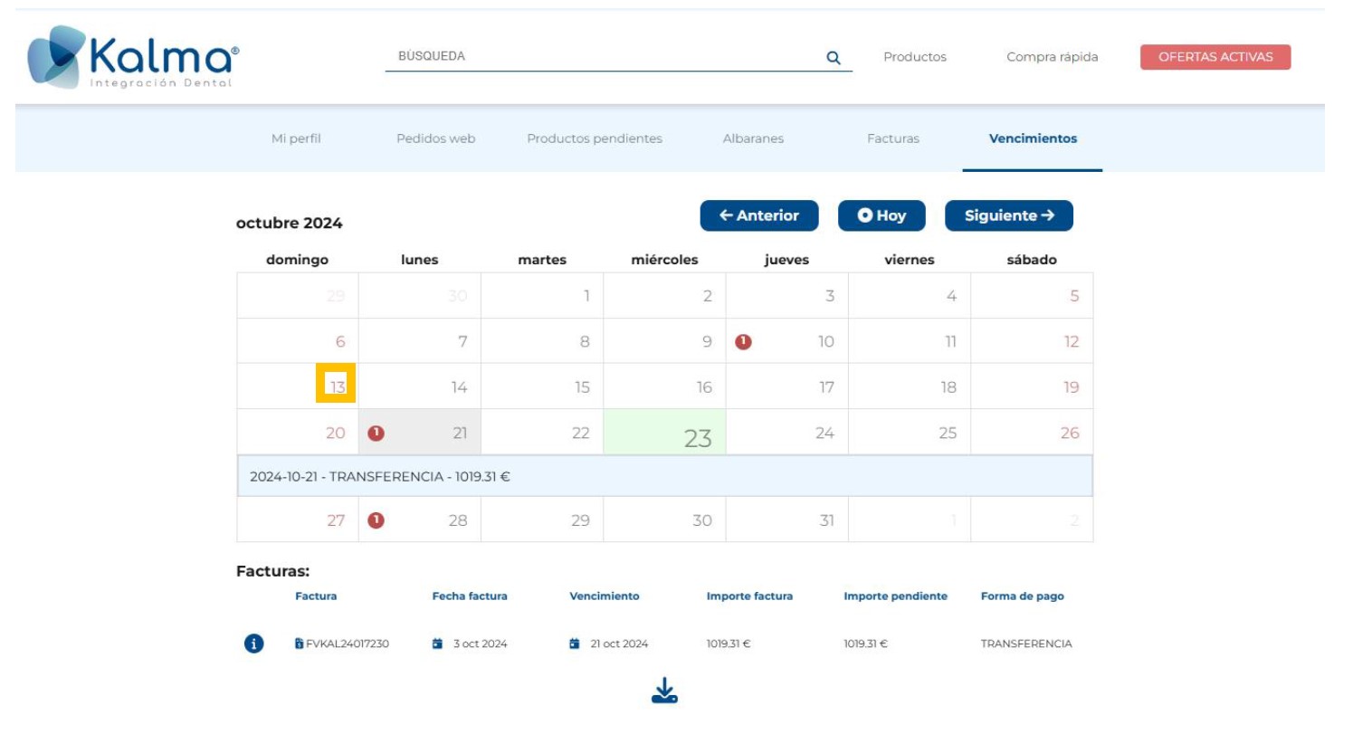Image resolution: width=1372 pixels, height=734 pixels.
Task: Click the download icon below the invoices
Action: [664, 691]
